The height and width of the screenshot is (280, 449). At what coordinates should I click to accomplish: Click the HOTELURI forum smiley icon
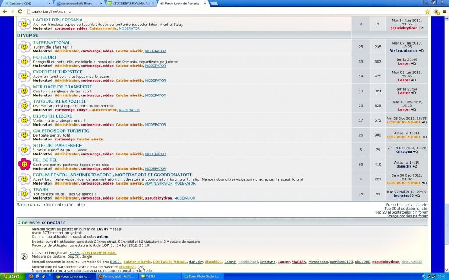click(24, 62)
